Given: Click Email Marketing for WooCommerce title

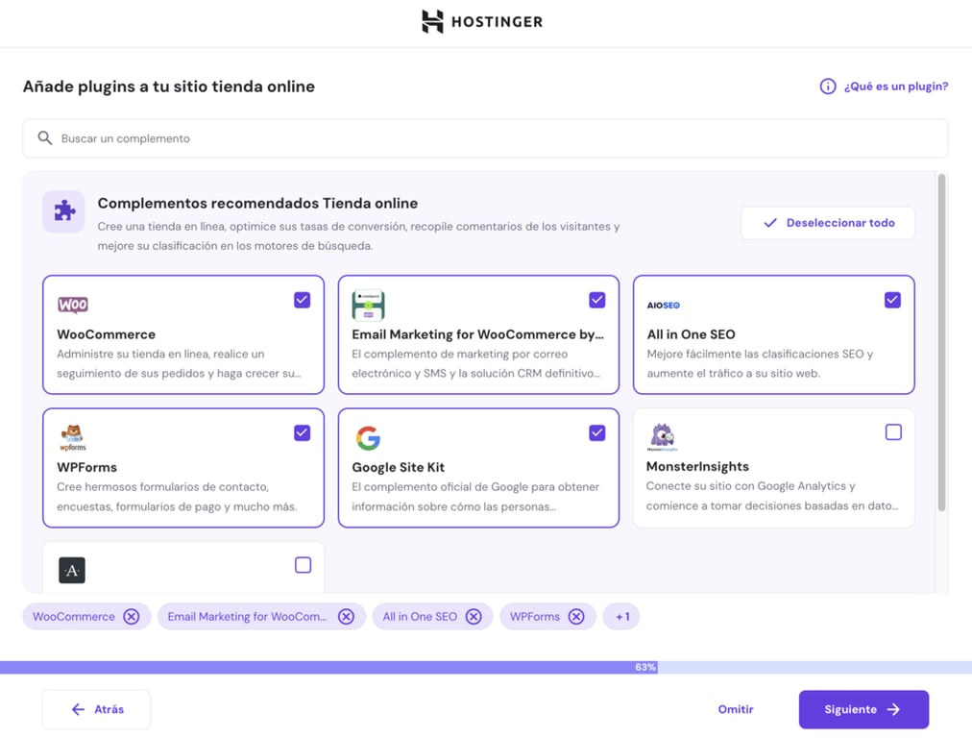Looking at the screenshot, I should coord(477,334).
